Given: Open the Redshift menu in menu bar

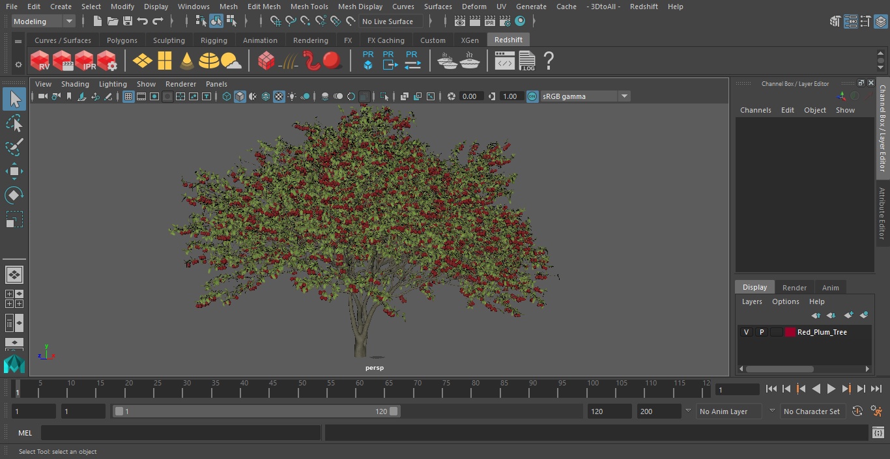Looking at the screenshot, I should coord(644,7).
